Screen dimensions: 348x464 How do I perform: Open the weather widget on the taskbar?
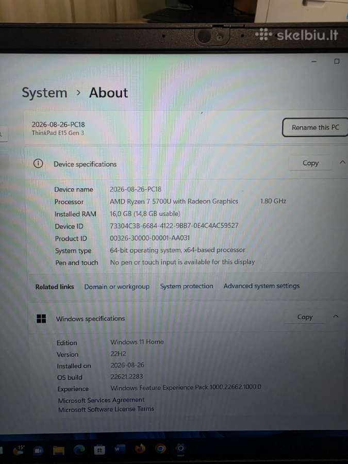pyautogui.click(x=19, y=450)
